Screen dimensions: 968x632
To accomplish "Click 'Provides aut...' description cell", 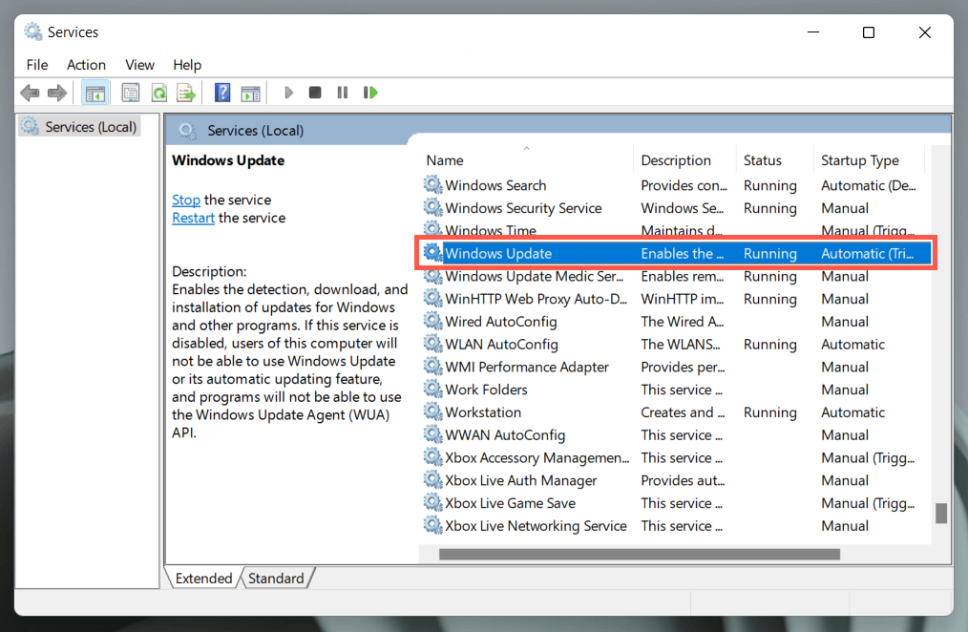I will tap(683, 480).
